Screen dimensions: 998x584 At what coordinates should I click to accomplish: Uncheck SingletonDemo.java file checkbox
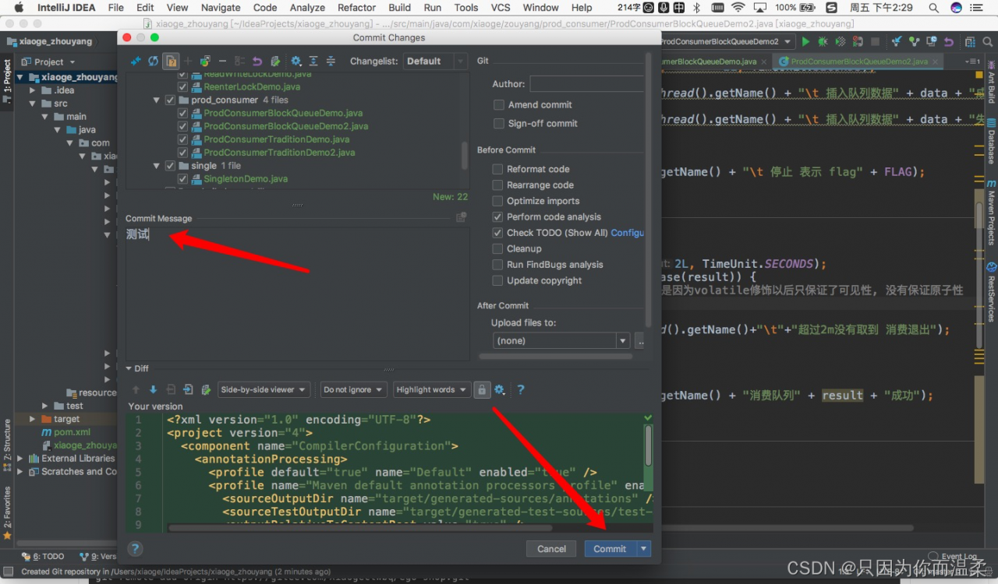pyautogui.click(x=182, y=179)
